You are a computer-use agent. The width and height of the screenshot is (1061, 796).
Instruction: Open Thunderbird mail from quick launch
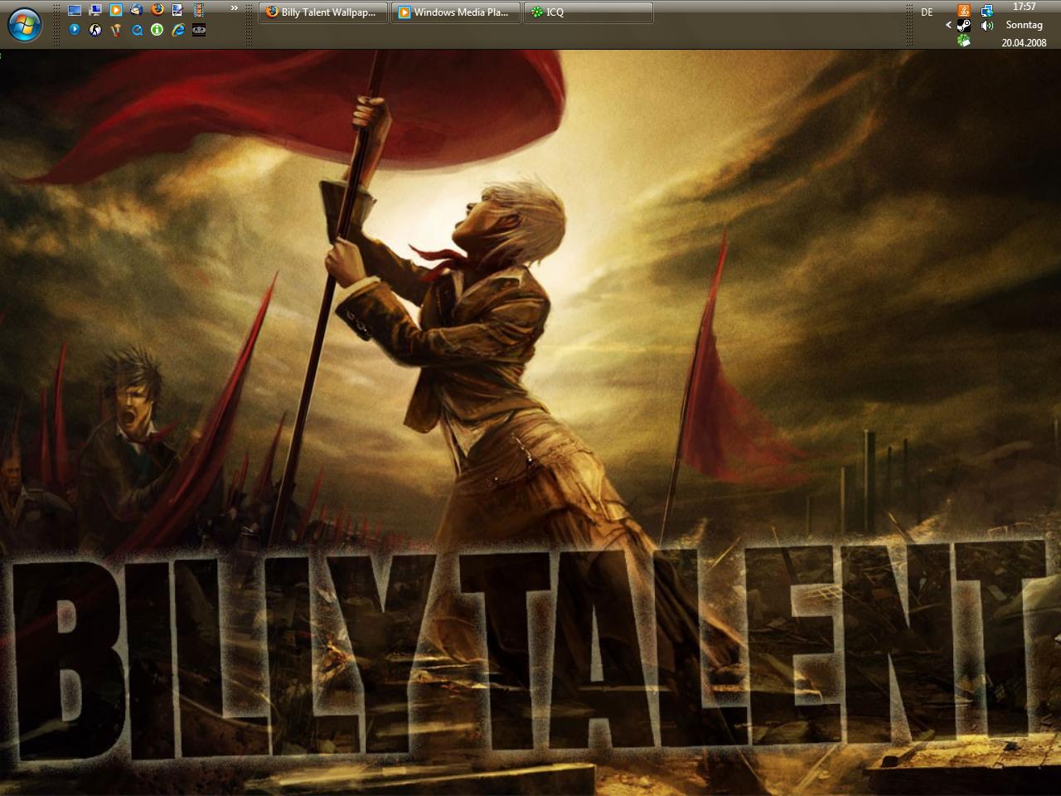[x=137, y=11]
